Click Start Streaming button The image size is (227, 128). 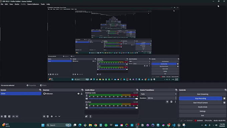(203, 94)
